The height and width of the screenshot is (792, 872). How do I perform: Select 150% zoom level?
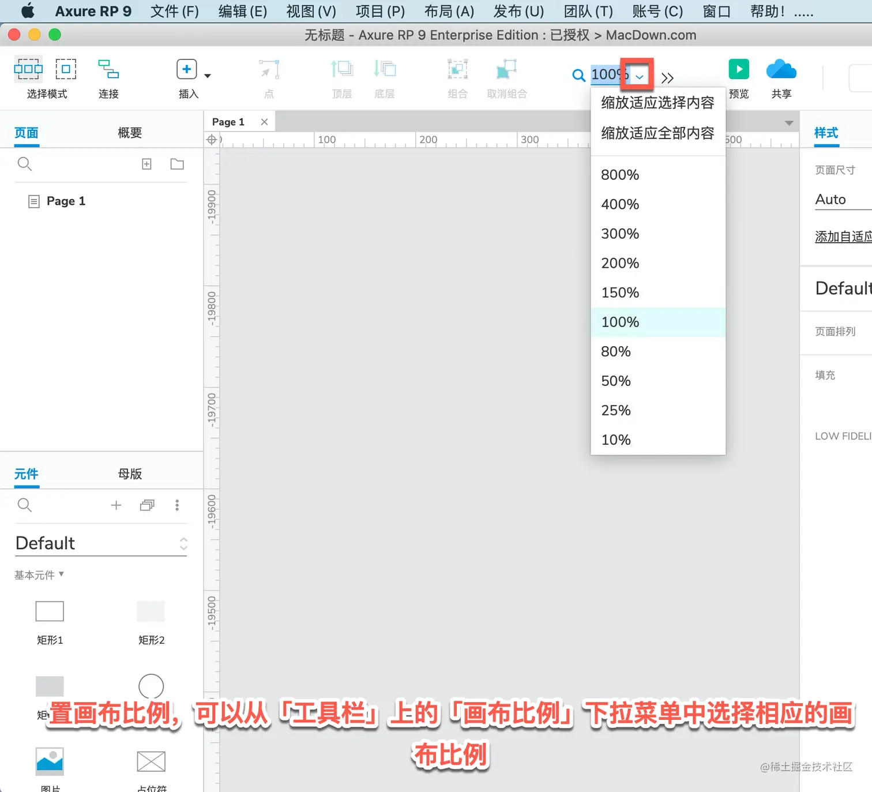point(658,292)
